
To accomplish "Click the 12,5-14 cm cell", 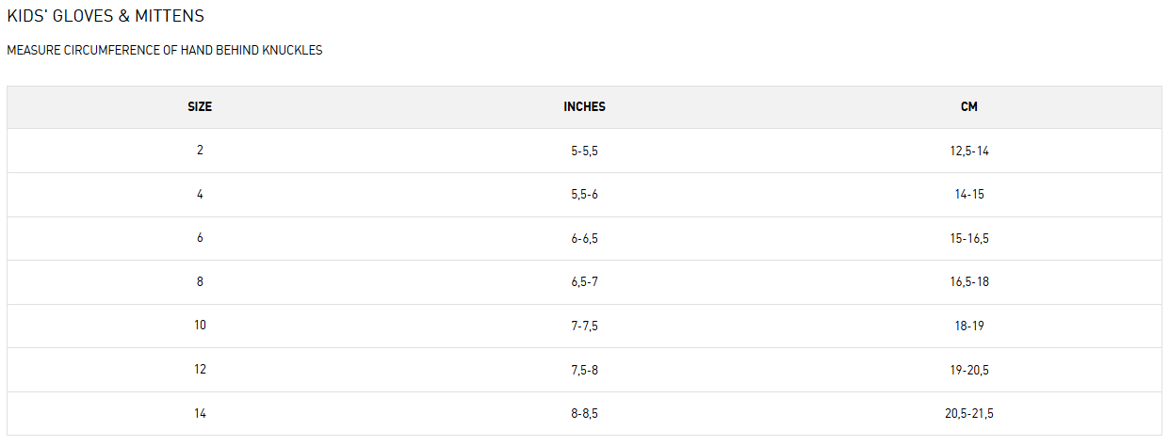I will [x=969, y=151].
